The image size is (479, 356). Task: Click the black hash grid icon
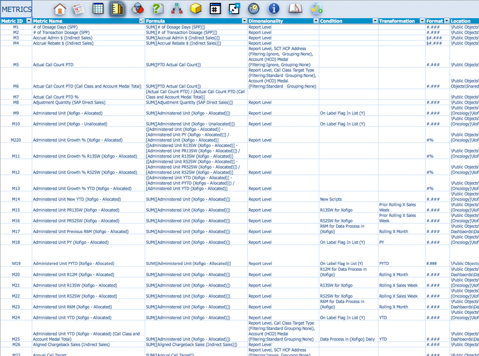click(215, 9)
